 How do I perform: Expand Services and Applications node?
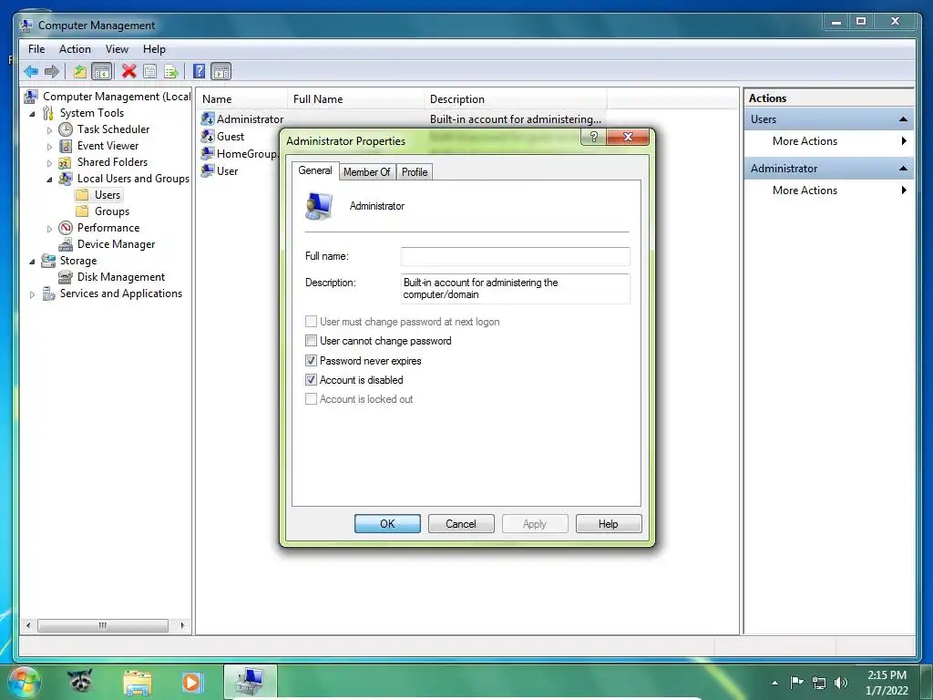[x=32, y=294]
